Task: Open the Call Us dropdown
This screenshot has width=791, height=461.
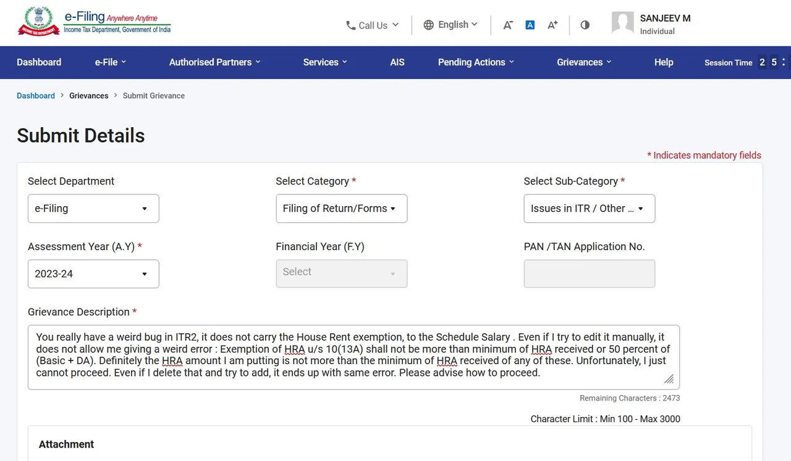Action: tap(372, 25)
